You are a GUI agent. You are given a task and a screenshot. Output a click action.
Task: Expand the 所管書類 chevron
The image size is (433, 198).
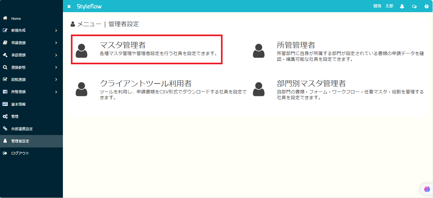pos(56,92)
